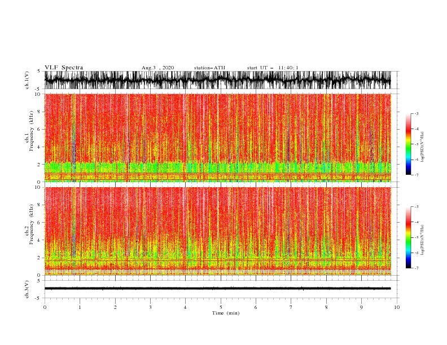Click the time axis tick label "8"
Screen dimensions: 447x345
[326, 307]
